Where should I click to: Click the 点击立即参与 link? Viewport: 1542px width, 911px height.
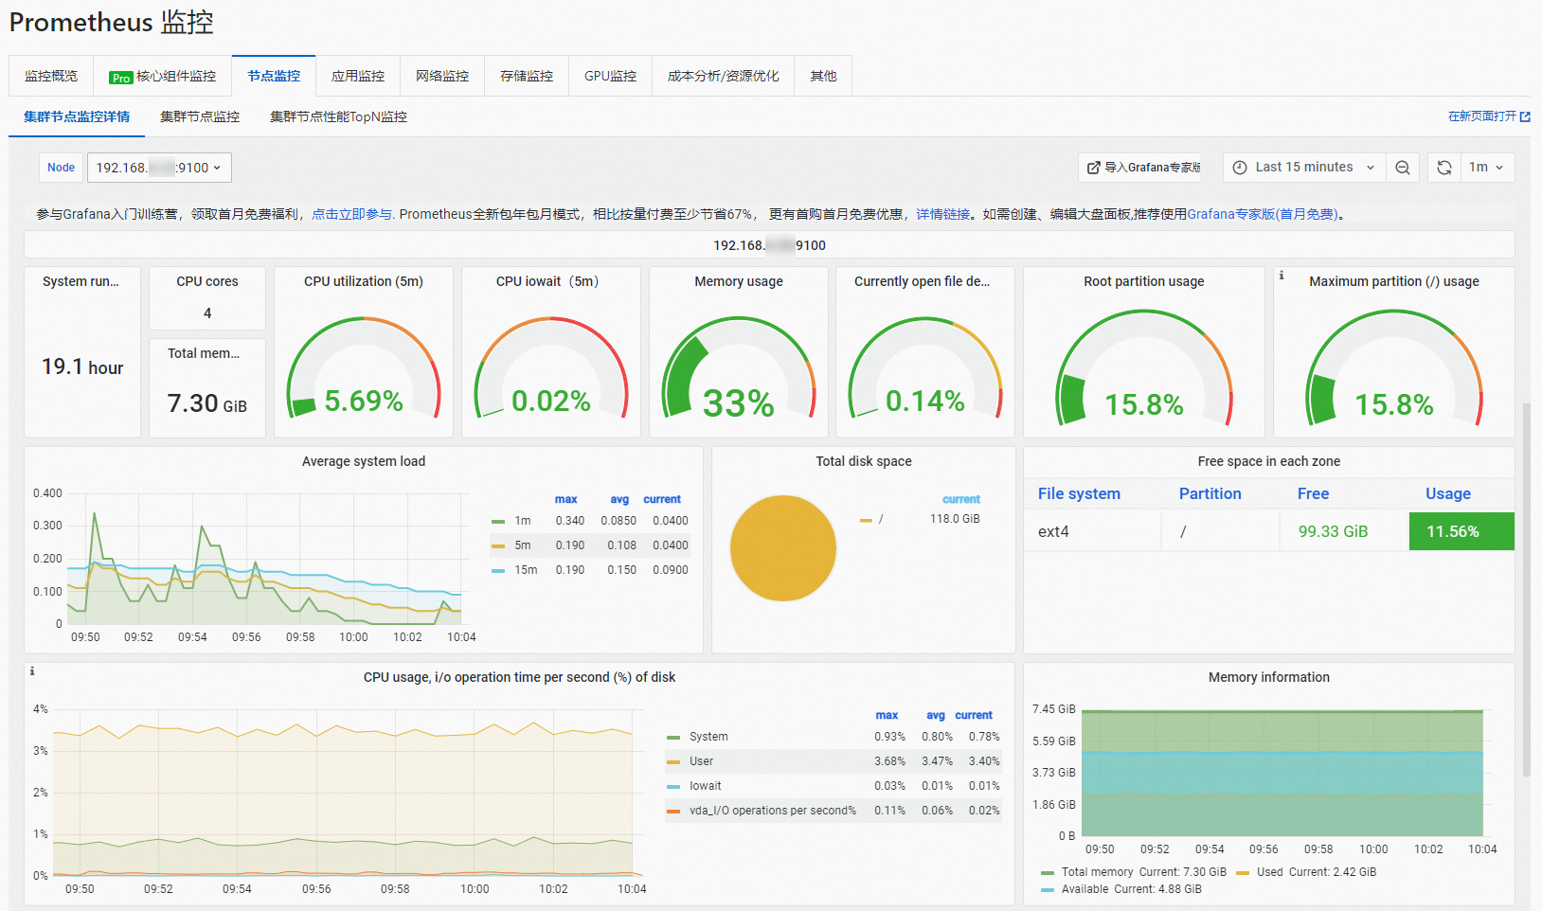pyautogui.click(x=351, y=214)
